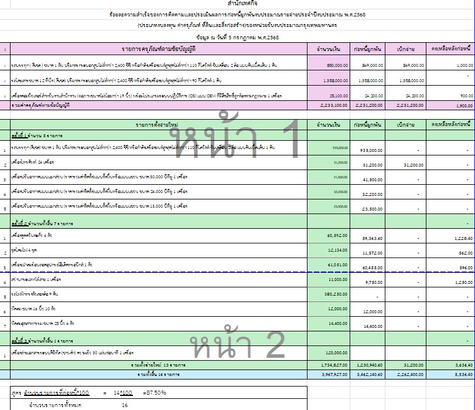
Task: Click the pink header cell จำนวนเงิน
Action: point(329,49)
